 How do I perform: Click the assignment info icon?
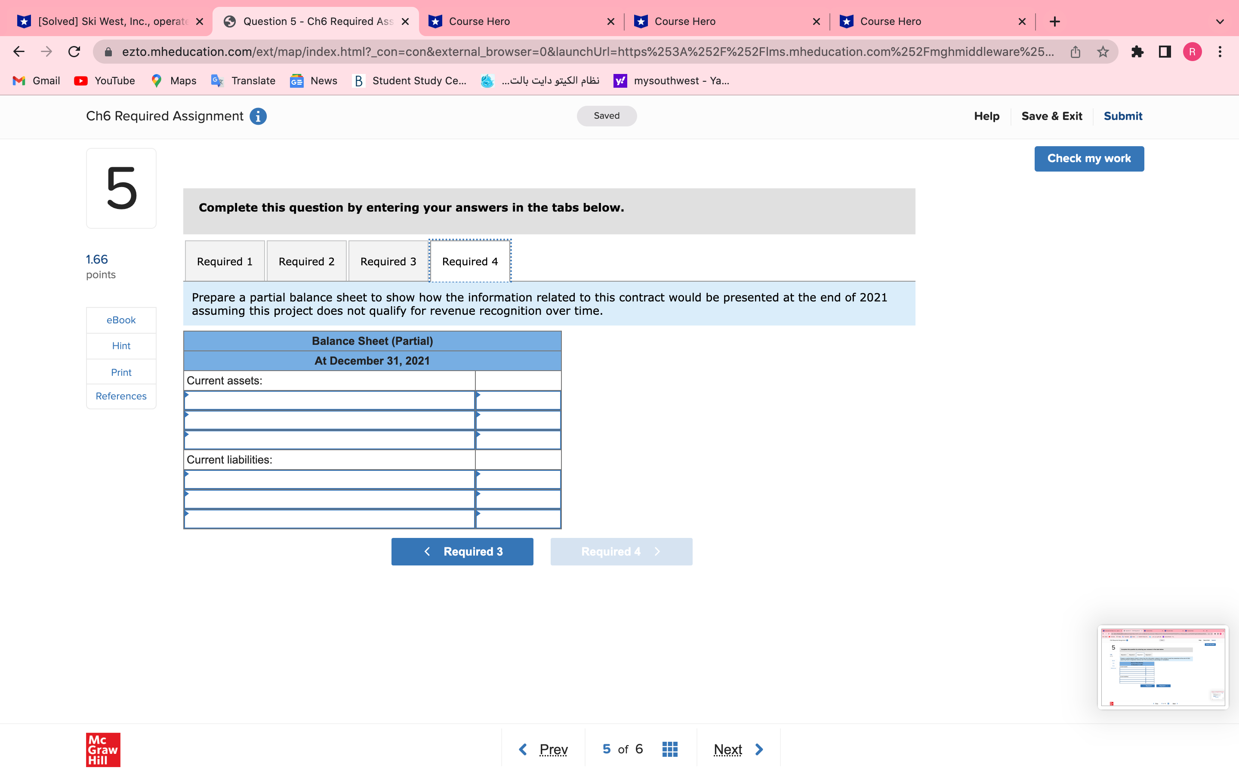(x=258, y=116)
